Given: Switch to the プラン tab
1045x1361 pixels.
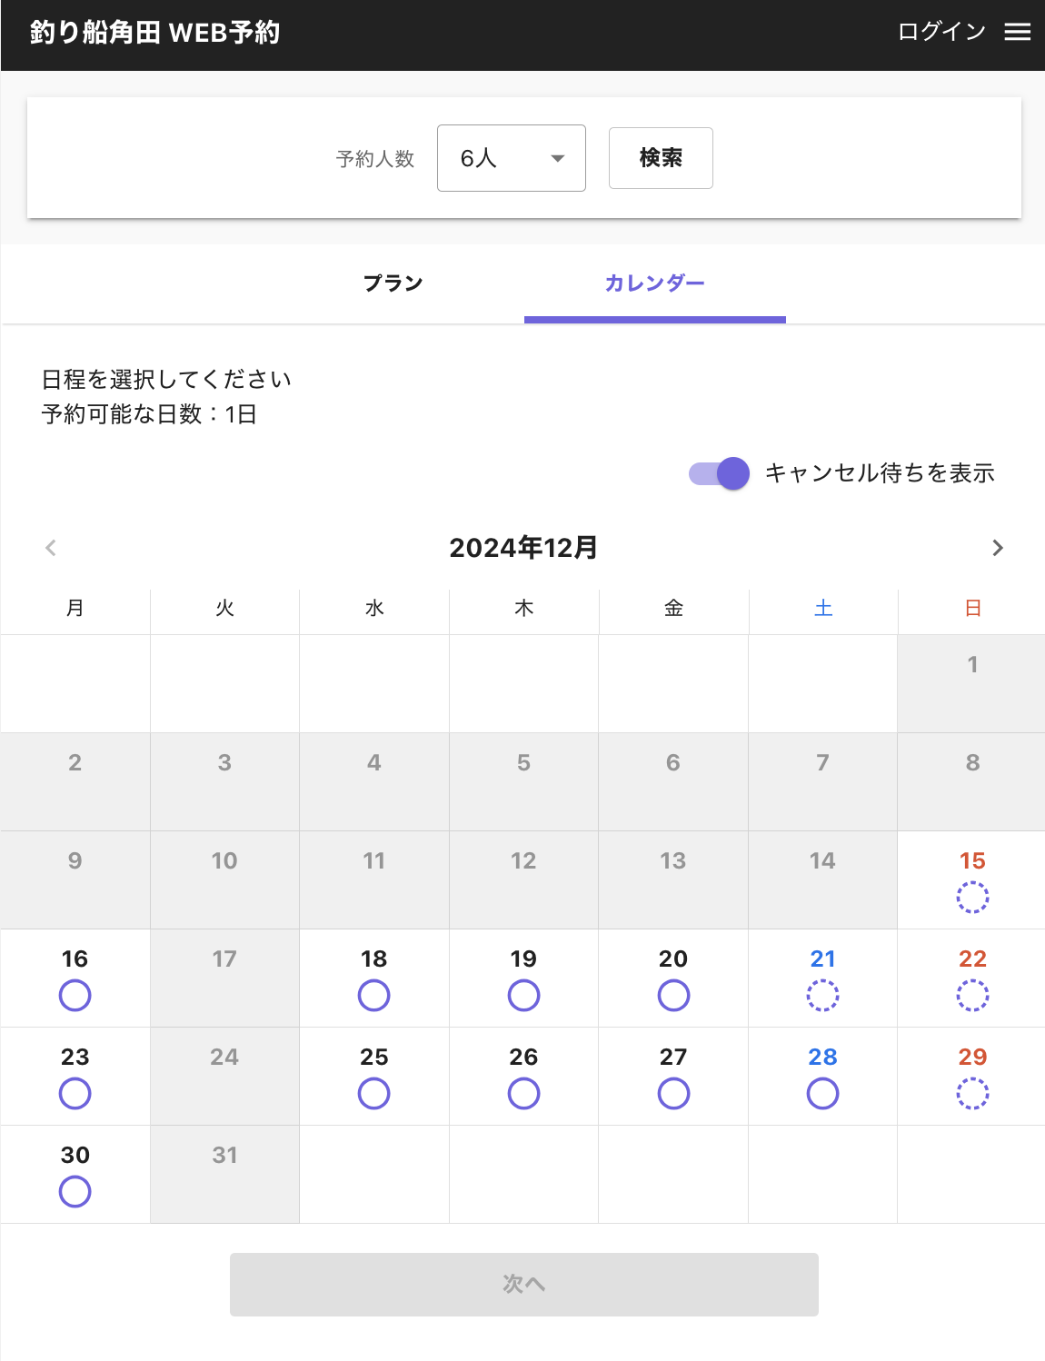Looking at the screenshot, I should coord(393,283).
